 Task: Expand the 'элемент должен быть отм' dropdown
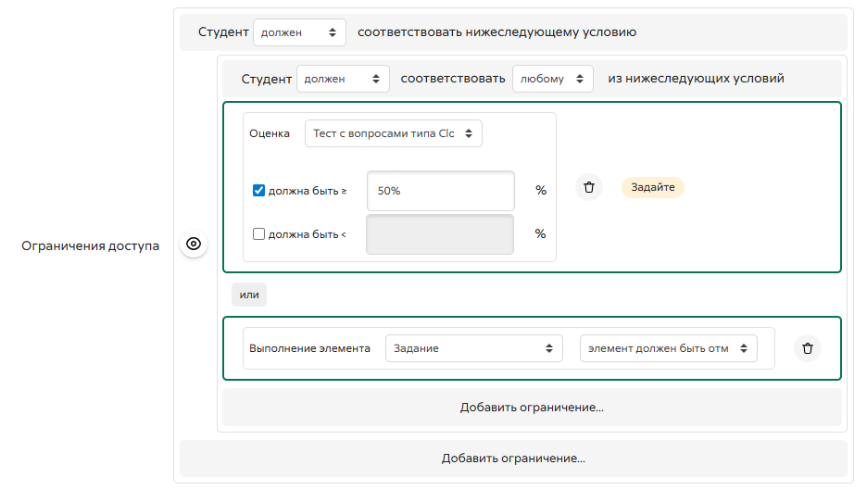pyautogui.click(x=668, y=348)
